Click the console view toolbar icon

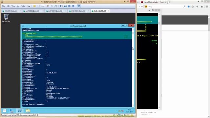click(79, 6)
